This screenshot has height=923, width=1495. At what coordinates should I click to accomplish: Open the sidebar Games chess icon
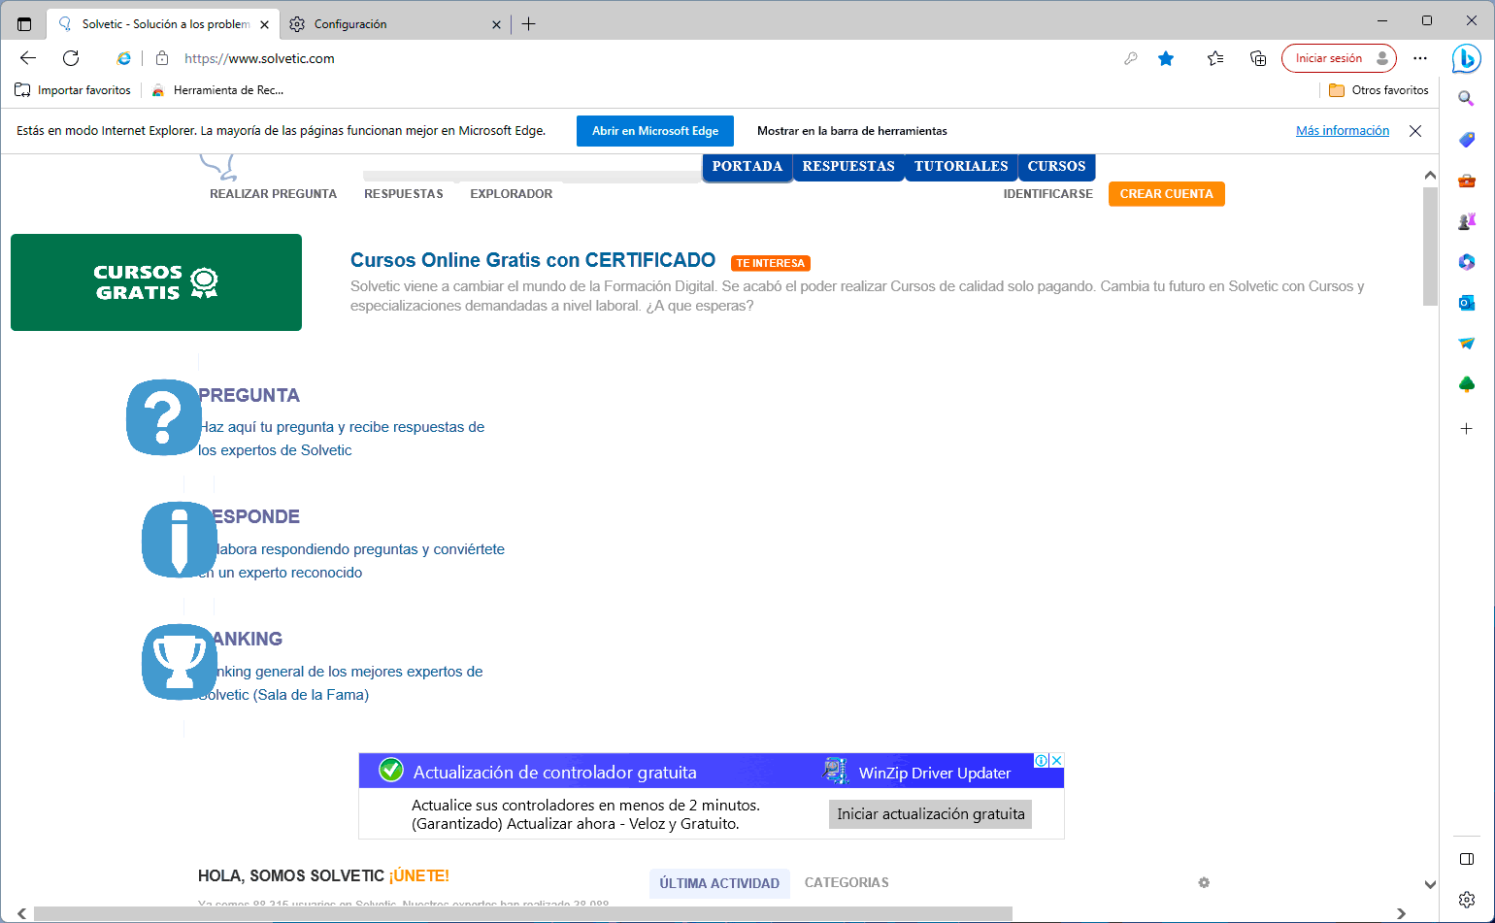tap(1467, 221)
